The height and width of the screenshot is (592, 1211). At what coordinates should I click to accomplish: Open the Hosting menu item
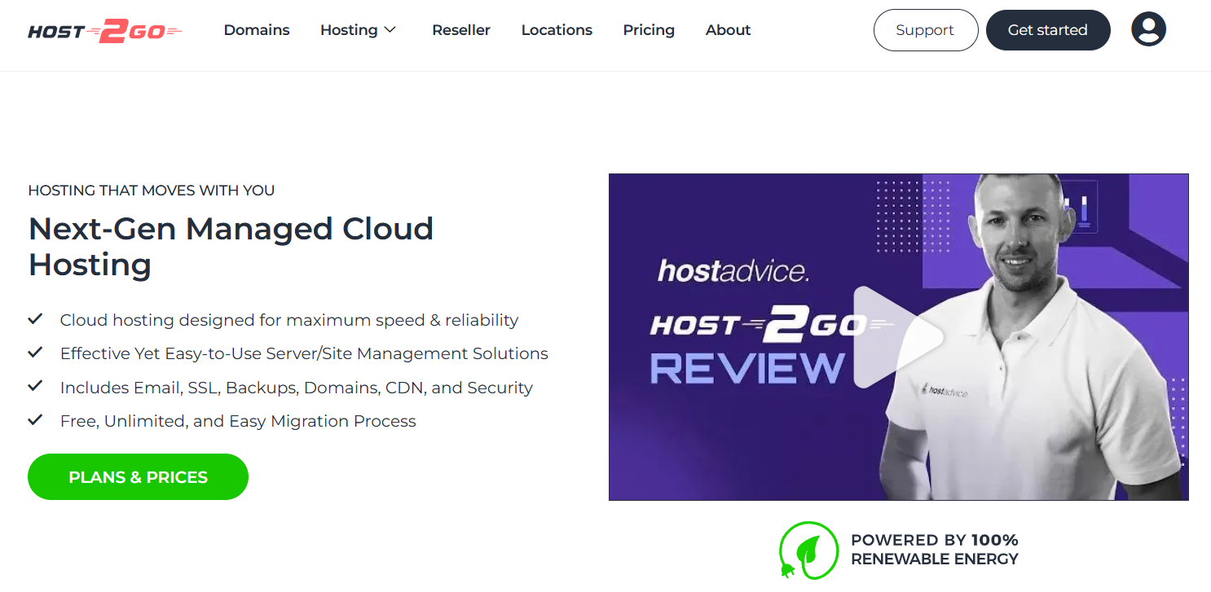349,30
